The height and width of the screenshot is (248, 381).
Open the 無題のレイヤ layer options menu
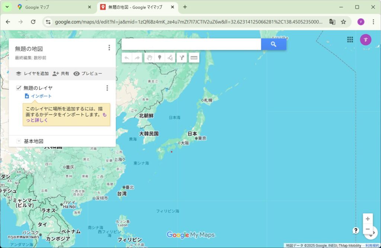pyautogui.click(x=107, y=88)
